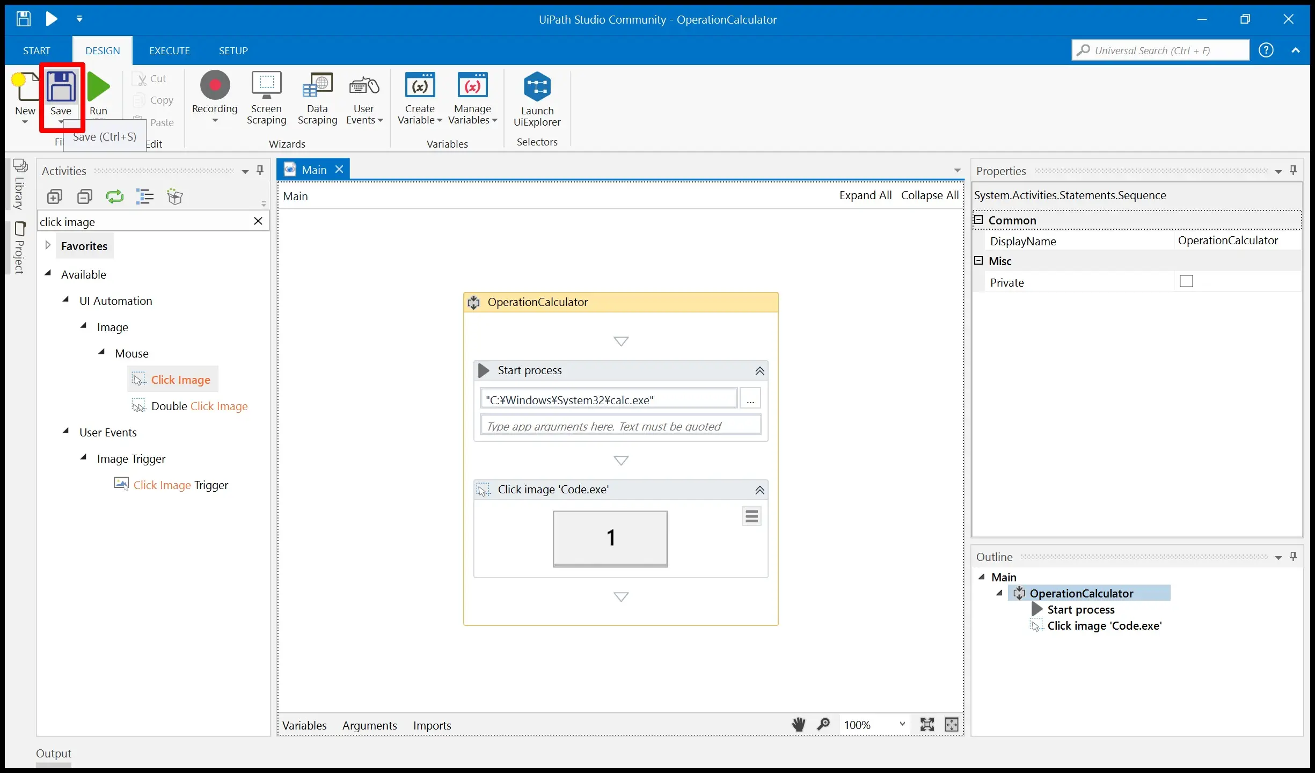Expand the Favorites tree node
The height and width of the screenshot is (773, 1315).
pyautogui.click(x=48, y=245)
